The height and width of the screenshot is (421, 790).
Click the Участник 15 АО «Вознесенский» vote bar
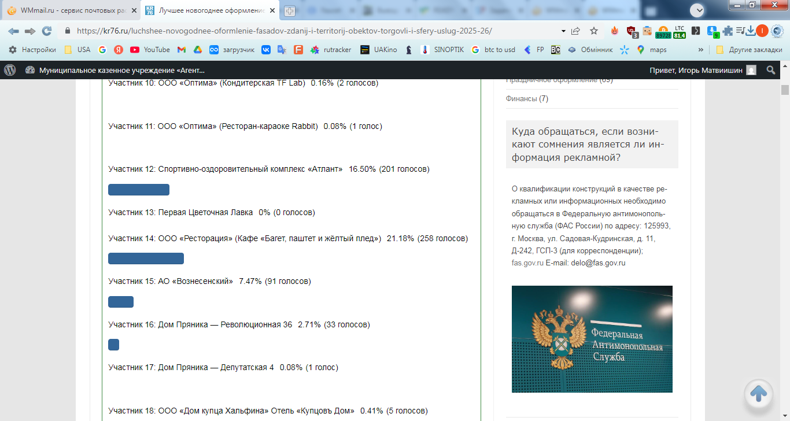[121, 302]
